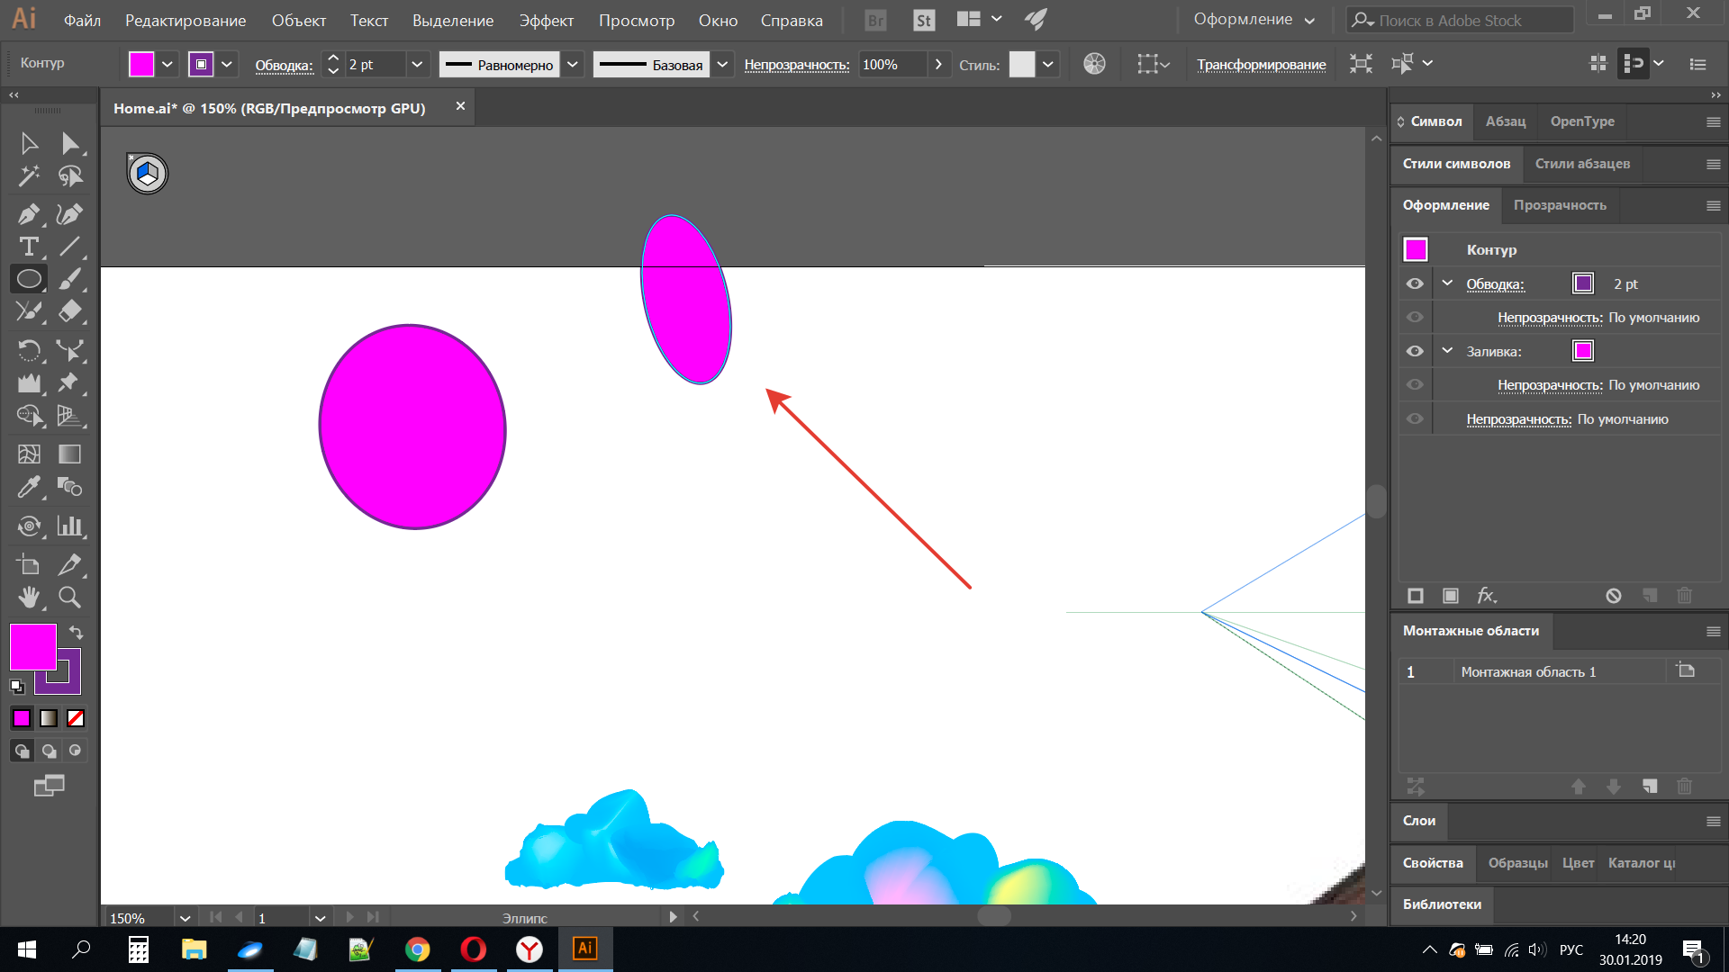Select the Eyedropper tool

29,487
